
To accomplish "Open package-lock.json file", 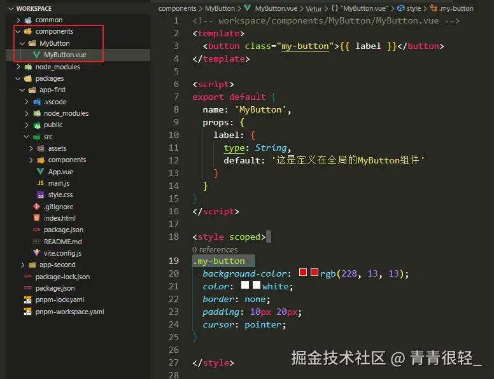I will (x=62, y=277).
